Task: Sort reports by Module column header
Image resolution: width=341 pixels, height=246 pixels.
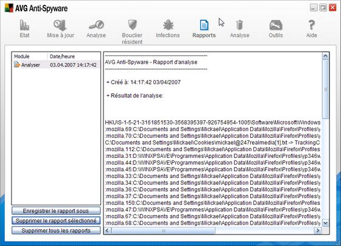Action: coord(30,56)
